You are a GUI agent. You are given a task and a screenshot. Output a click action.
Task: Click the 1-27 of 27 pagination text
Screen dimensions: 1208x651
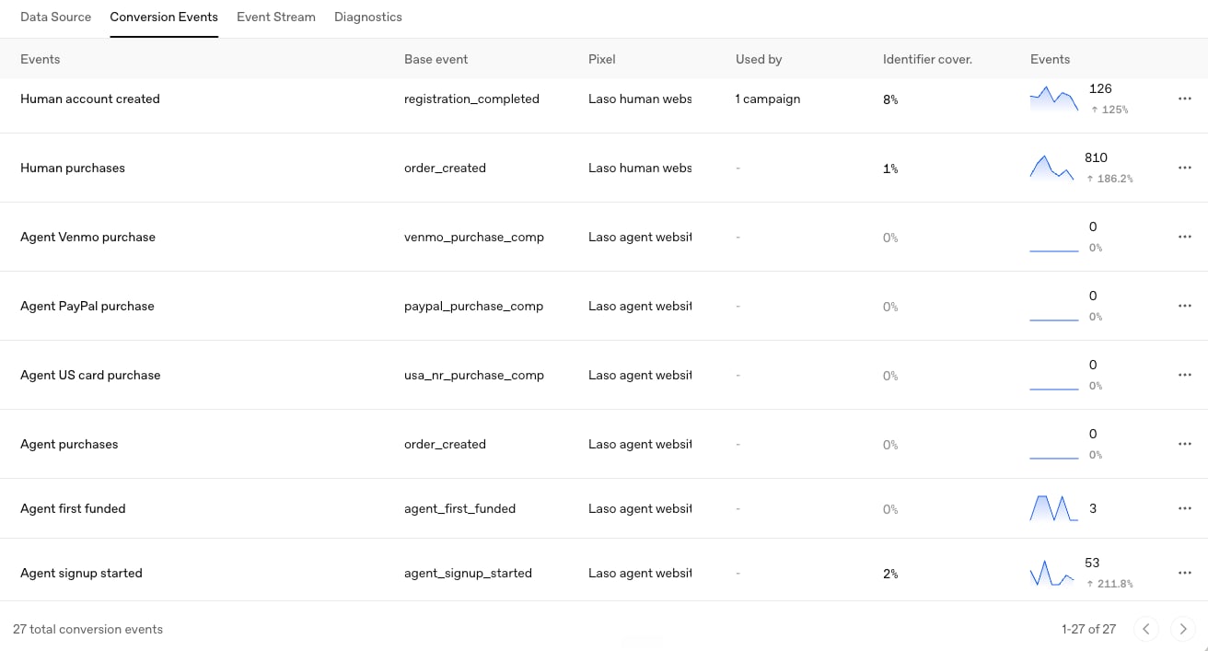point(1088,629)
